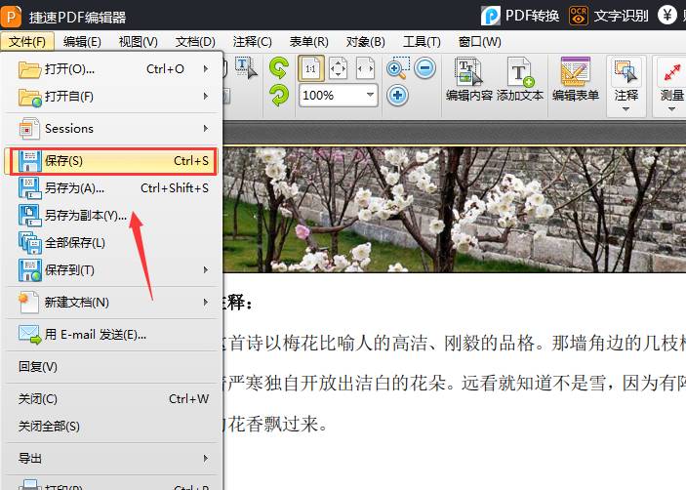Click the 另存为副本 disk icon
686x490 pixels.
tap(29, 216)
